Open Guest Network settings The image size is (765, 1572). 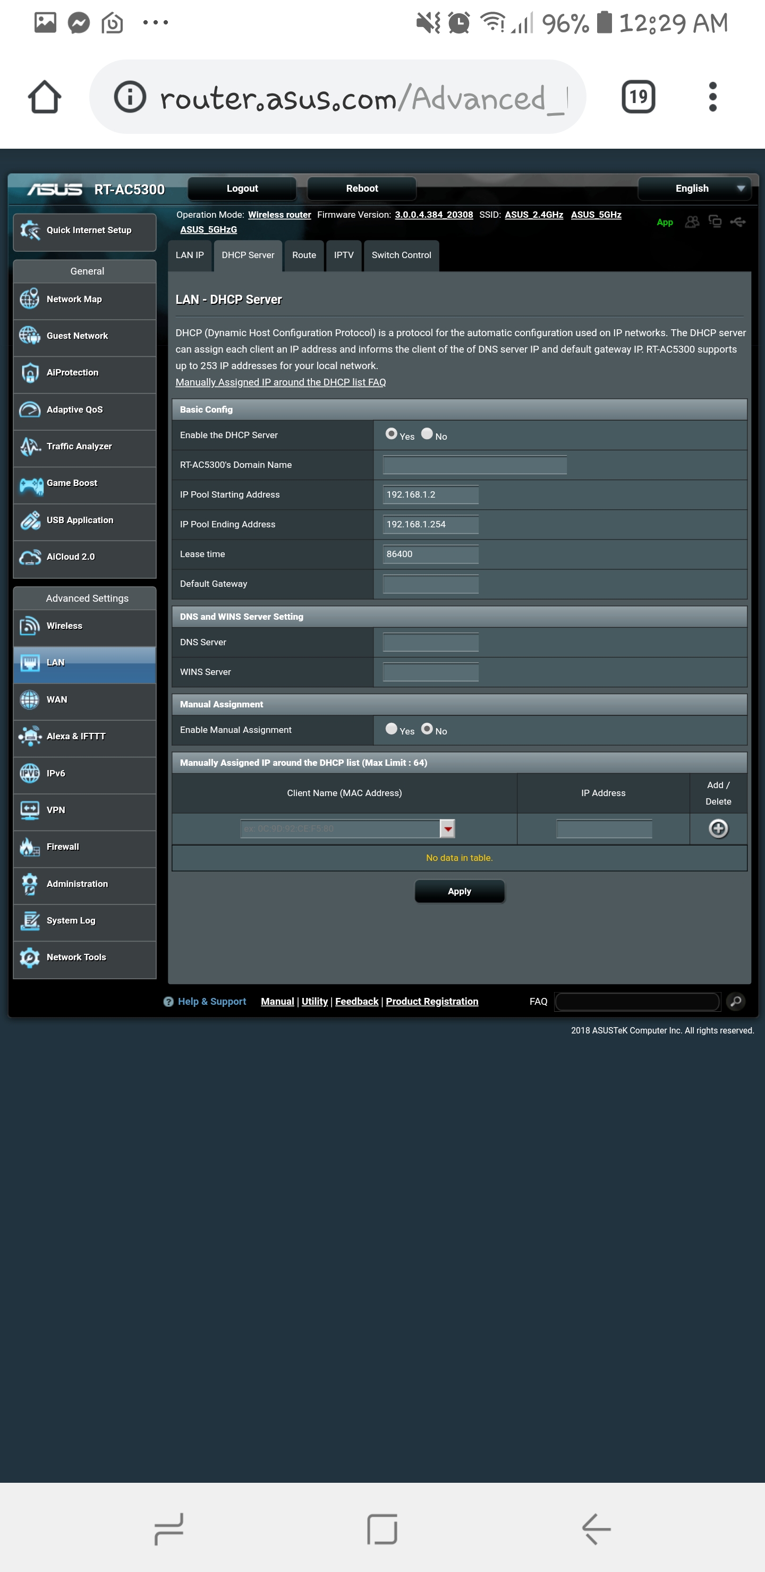point(84,336)
